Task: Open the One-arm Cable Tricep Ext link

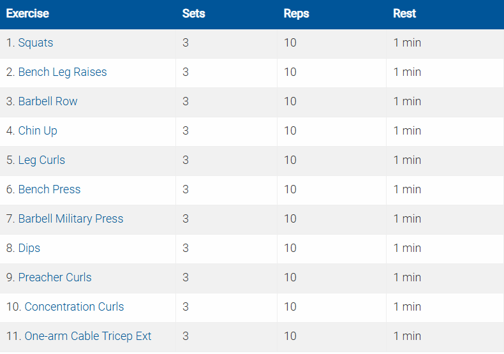Action: [x=88, y=336]
